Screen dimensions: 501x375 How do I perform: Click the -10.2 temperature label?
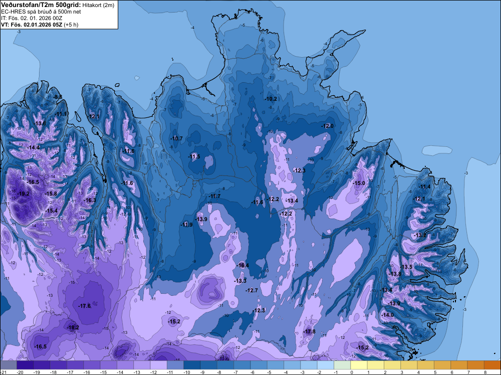[x=271, y=99]
